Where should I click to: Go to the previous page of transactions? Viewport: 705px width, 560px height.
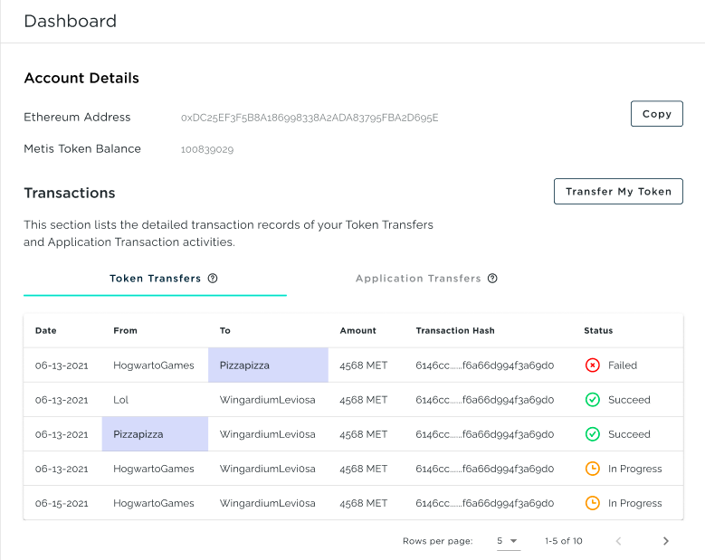(619, 541)
